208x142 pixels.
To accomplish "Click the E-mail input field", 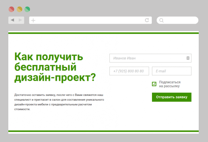I will [172, 71].
